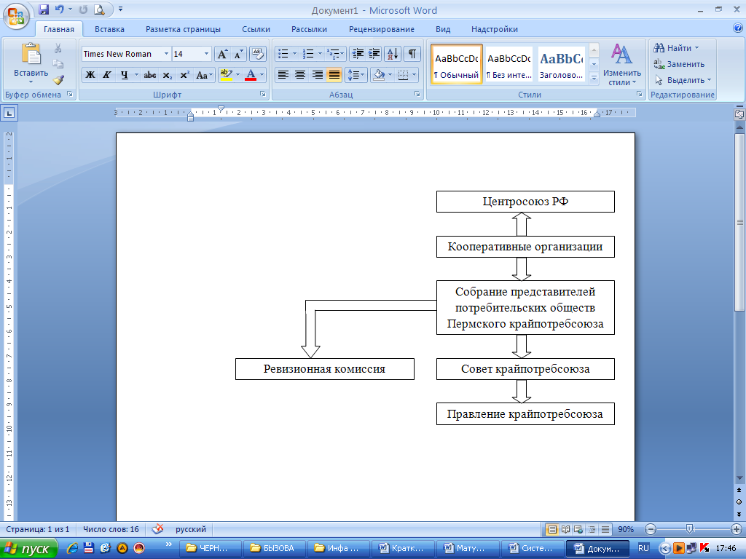Apply the Без интервала style
Image resolution: width=746 pixels, height=559 pixels.
point(509,64)
